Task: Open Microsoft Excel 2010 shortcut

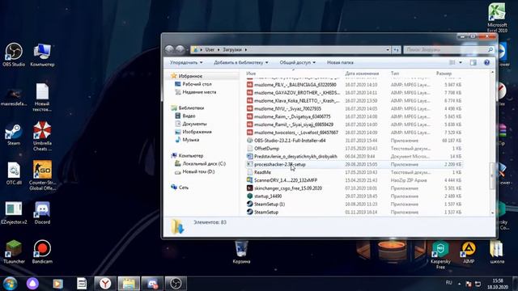Action: click(x=497, y=18)
